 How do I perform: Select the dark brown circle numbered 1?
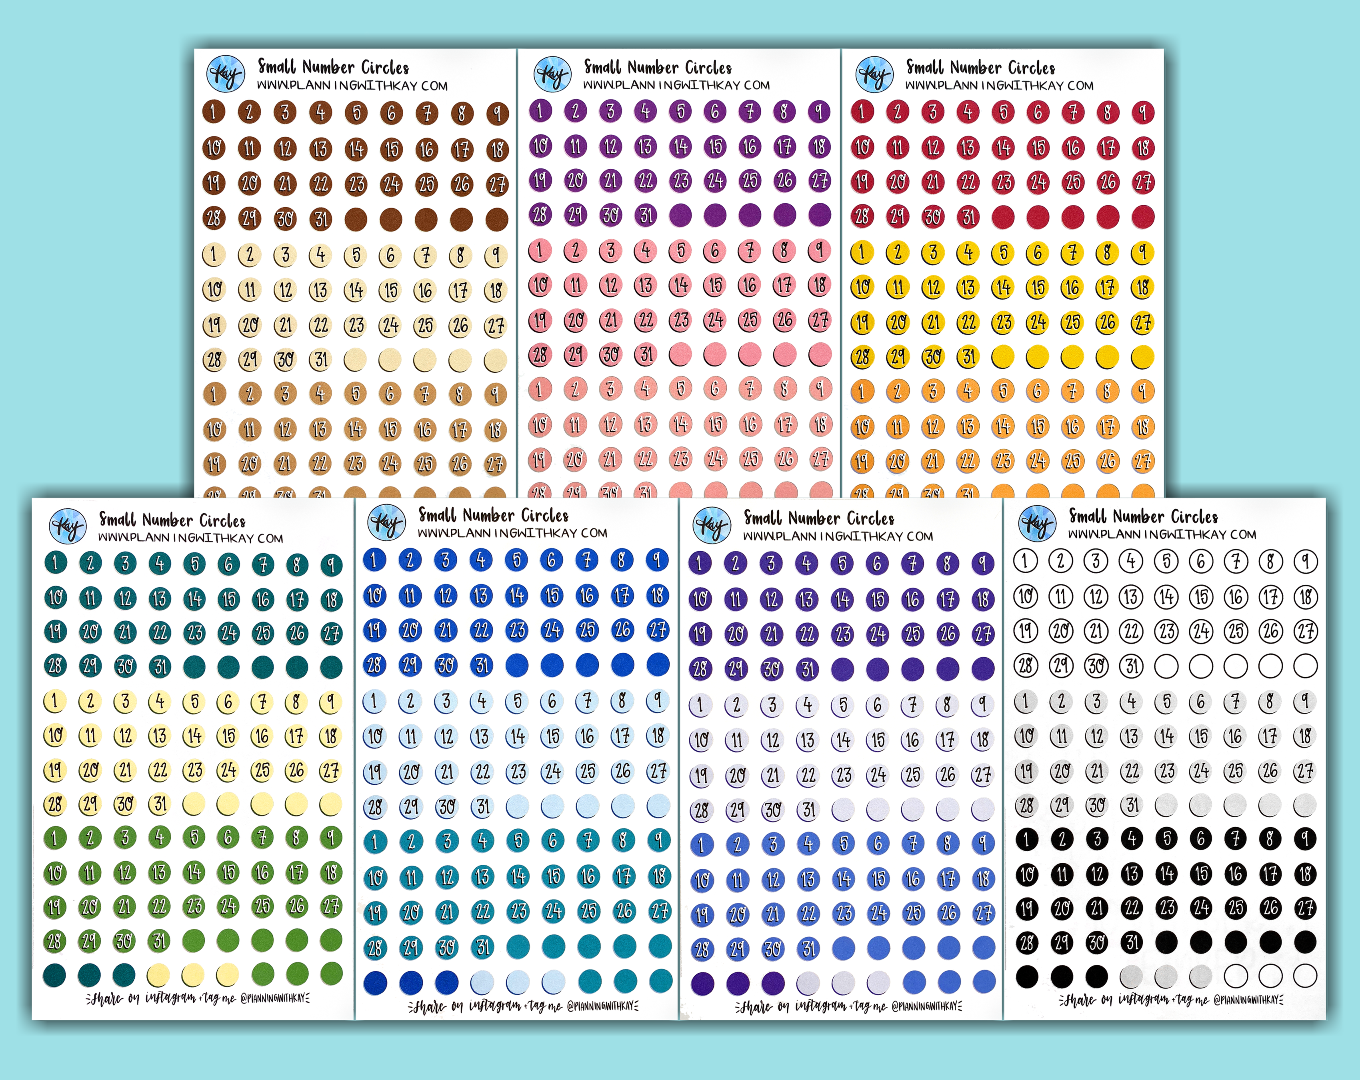(214, 112)
